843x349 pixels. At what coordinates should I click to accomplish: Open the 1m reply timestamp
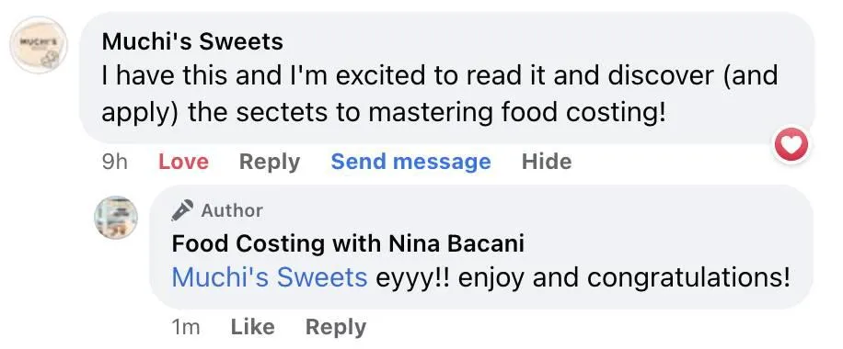click(x=186, y=328)
